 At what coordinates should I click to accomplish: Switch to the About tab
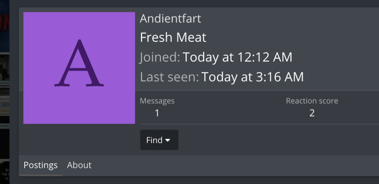click(79, 165)
